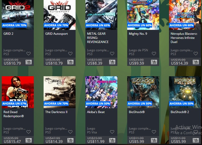Image resolution: width=202 pixels, height=145 pixels.
Task: Toggle wishlist heart for Akiba's Beat
Action: tap(112, 132)
